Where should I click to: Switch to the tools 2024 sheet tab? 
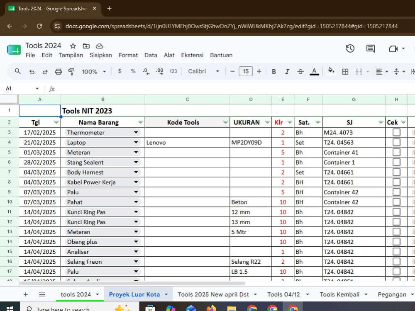76,294
